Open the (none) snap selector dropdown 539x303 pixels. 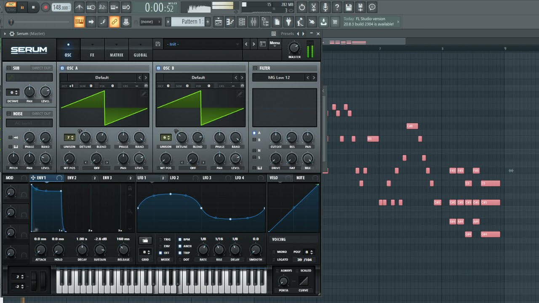(x=150, y=22)
